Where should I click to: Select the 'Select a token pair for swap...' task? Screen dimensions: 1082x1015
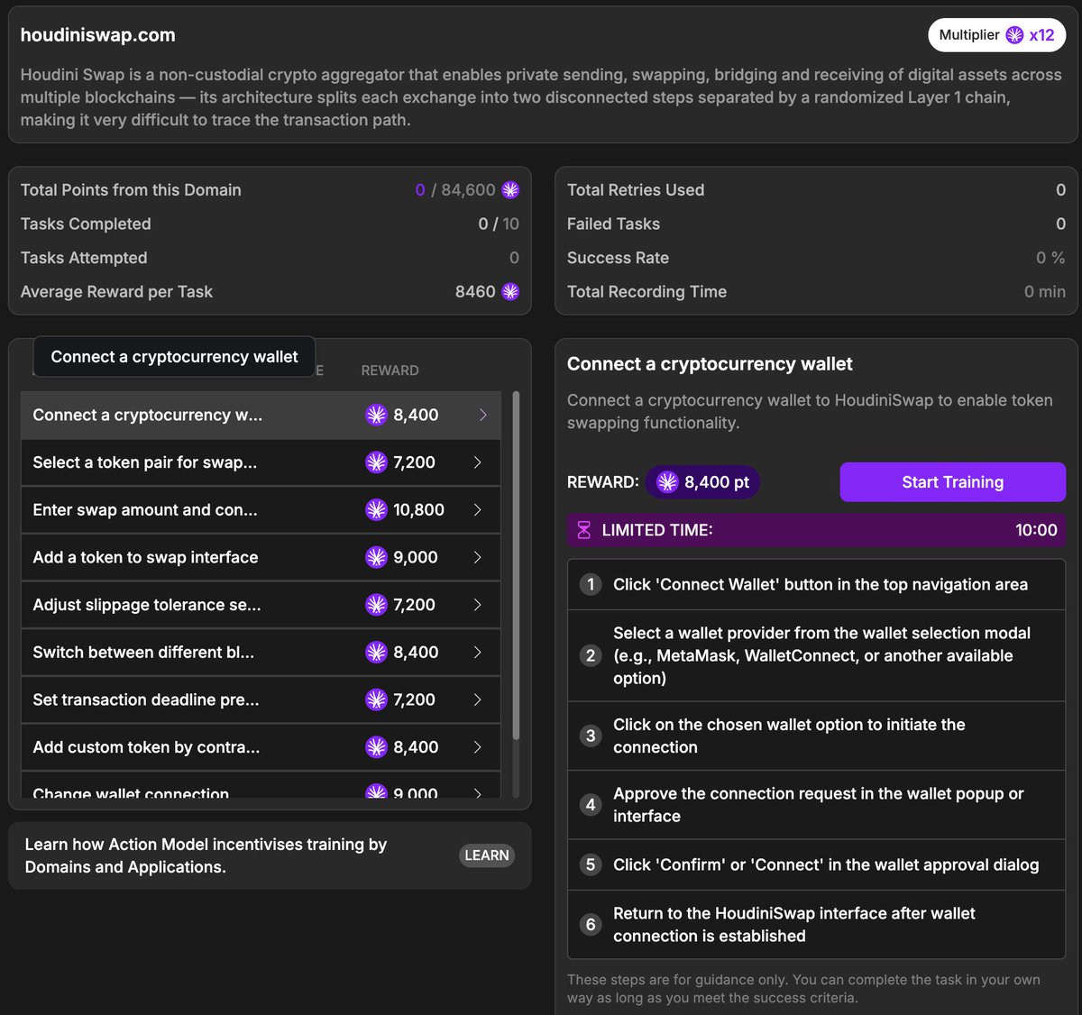(261, 462)
